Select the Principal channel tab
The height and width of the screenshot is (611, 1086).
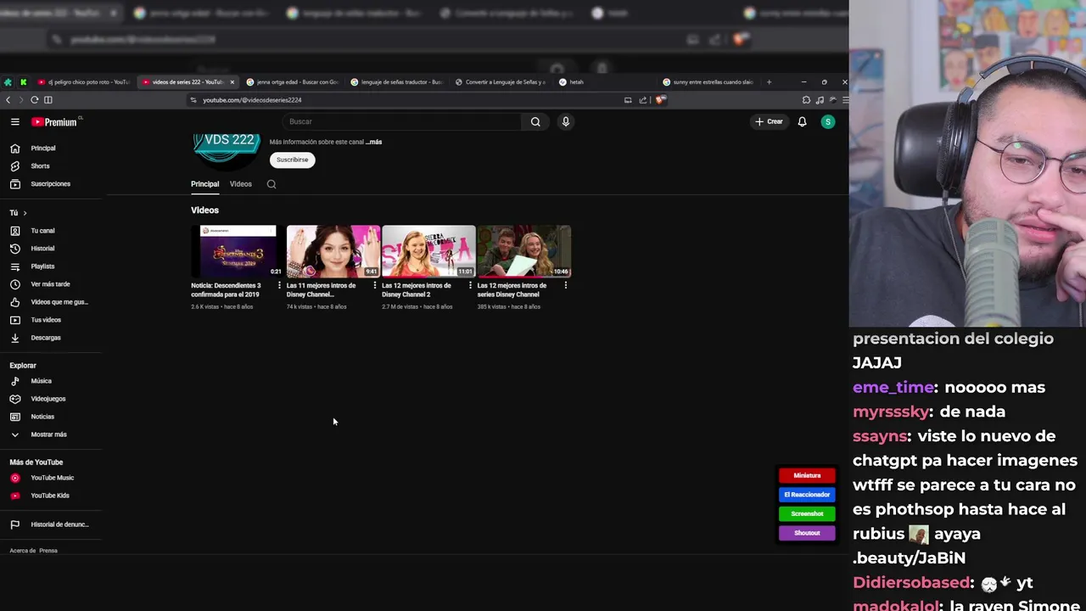(x=204, y=184)
